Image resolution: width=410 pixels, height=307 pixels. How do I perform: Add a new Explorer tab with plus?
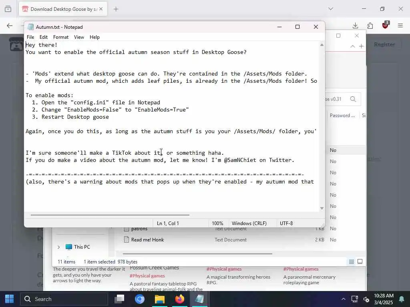[361, 46]
